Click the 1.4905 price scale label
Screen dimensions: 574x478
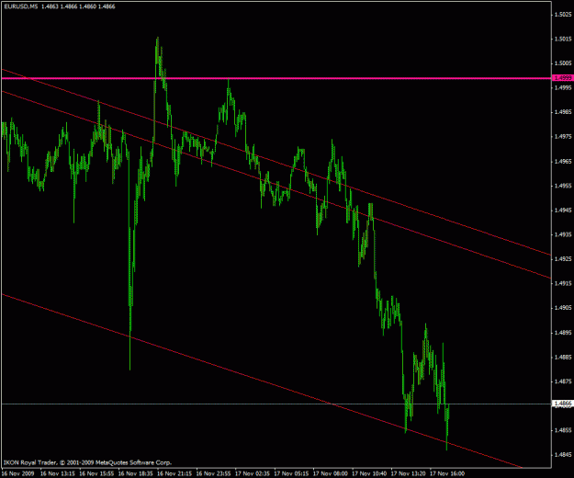click(563, 308)
